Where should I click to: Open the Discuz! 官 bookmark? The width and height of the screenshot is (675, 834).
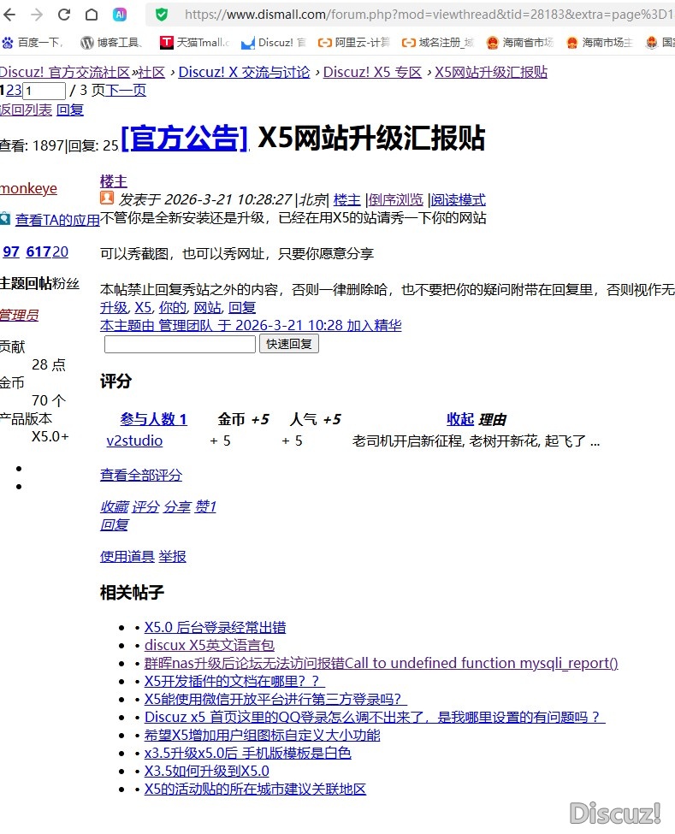click(x=274, y=43)
